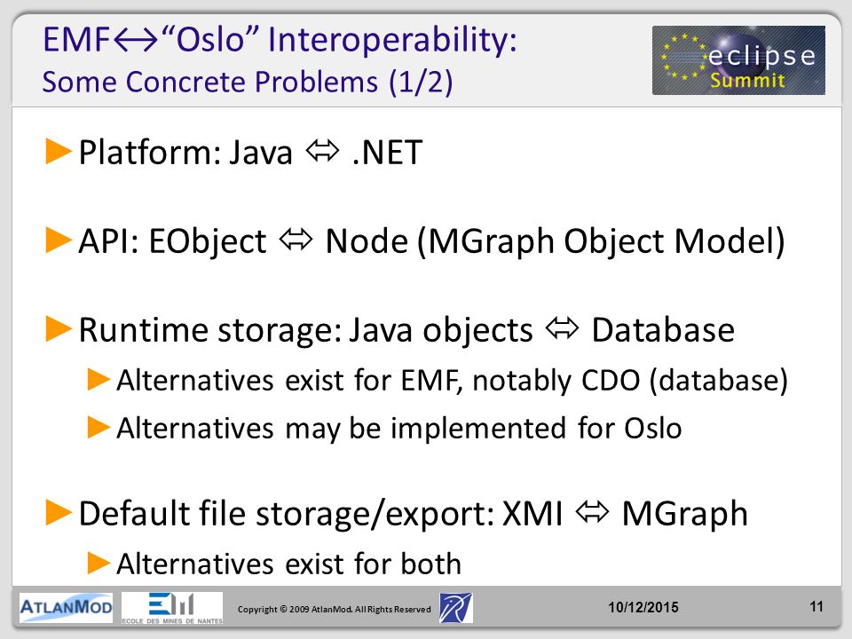
Task: Click the orange bullet beside Runtime storage
Action: (59, 328)
